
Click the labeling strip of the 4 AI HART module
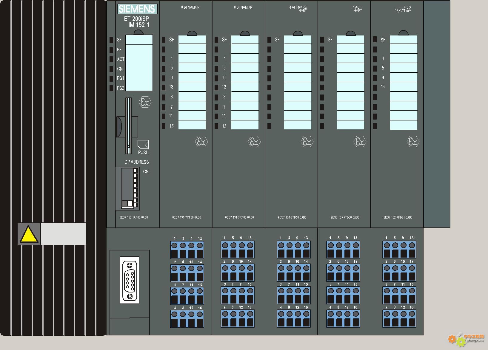tap(298, 83)
